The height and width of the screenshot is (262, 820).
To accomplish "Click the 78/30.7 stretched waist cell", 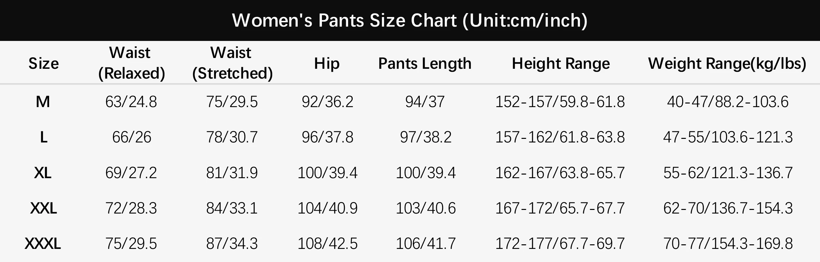I will coord(232,137).
